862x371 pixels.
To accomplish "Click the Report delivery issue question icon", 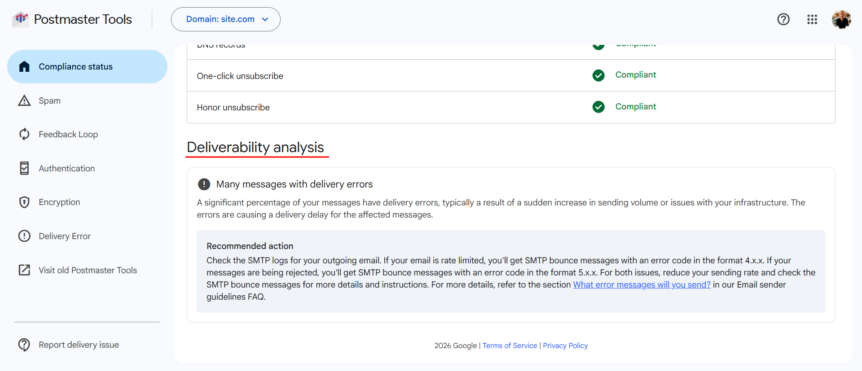I will pos(24,345).
